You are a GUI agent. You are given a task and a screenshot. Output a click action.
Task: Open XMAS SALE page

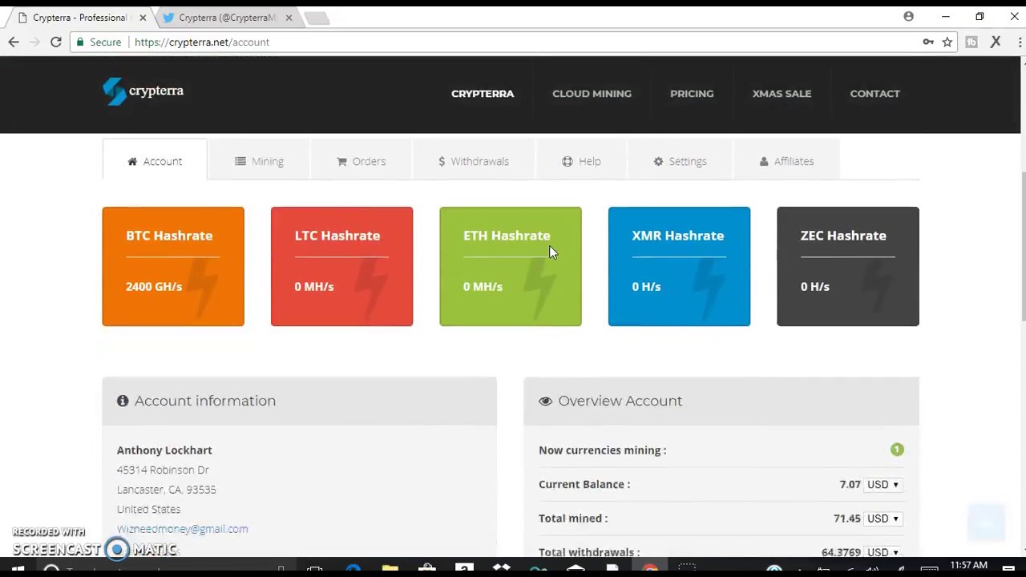(x=782, y=94)
